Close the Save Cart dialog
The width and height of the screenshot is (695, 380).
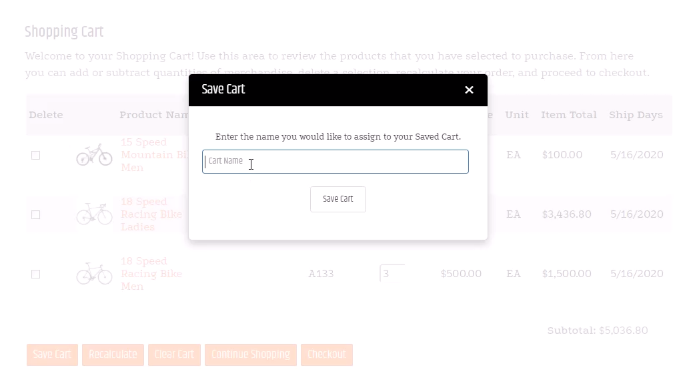(469, 90)
